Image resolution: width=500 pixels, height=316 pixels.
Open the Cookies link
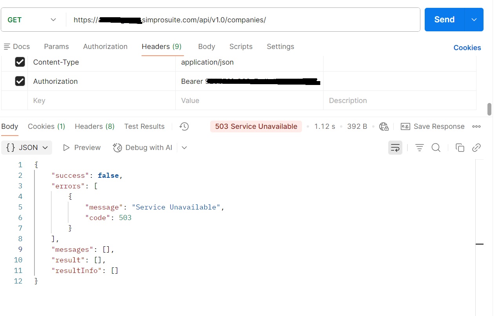click(x=467, y=48)
